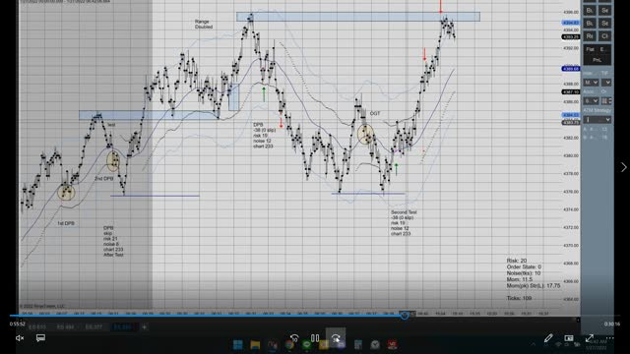Click the second-row Sell button in Chart Trader

pyautogui.click(x=604, y=24)
